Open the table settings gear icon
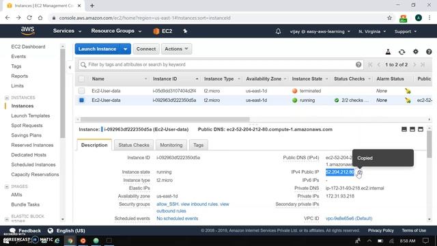 (416, 52)
